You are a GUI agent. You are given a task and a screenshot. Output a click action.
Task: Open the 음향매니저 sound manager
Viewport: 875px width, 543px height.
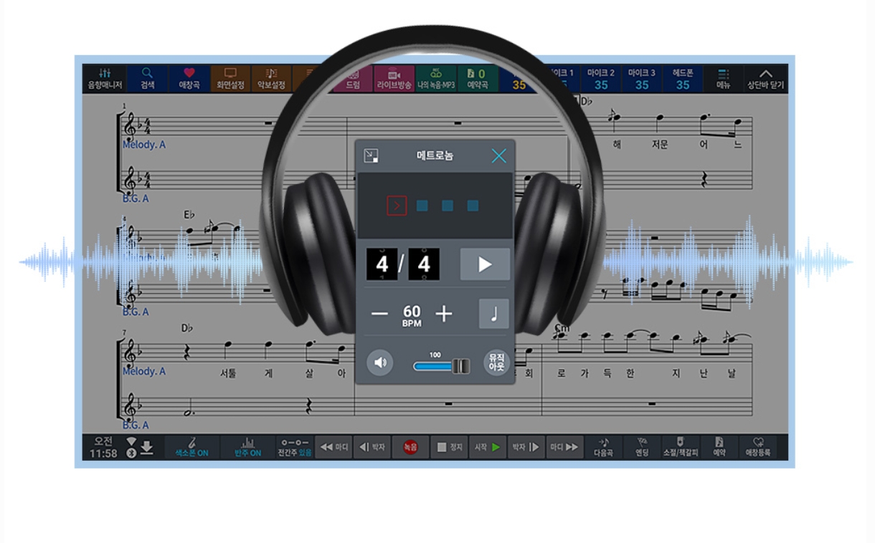point(105,79)
